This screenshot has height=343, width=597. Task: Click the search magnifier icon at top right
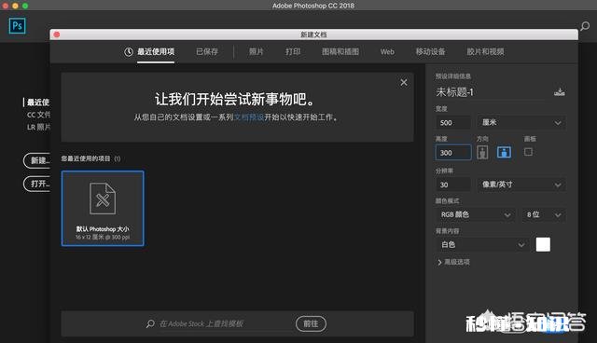585,26
